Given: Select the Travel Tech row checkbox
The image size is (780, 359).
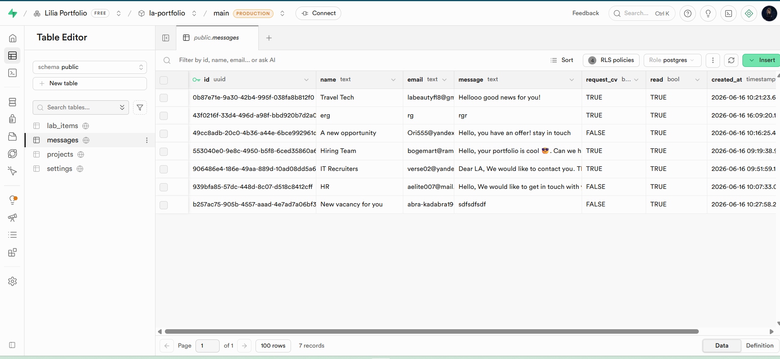Looking at the screenshot, I should tap(164, 98).
